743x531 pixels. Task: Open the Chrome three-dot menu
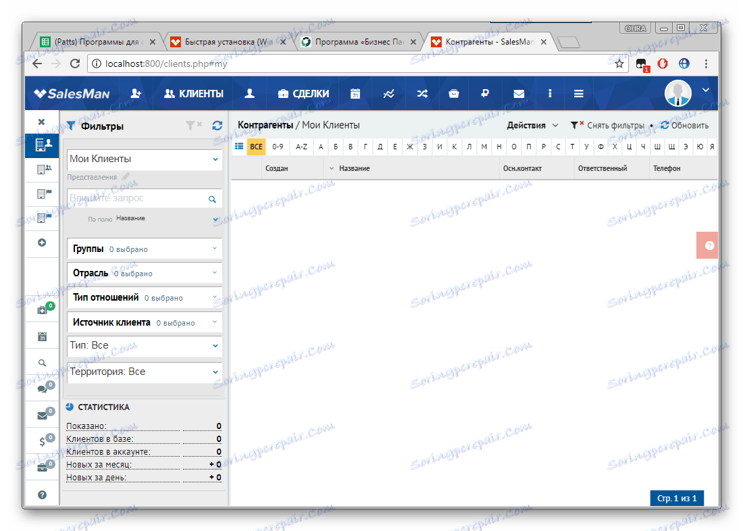tap(706, 64)
